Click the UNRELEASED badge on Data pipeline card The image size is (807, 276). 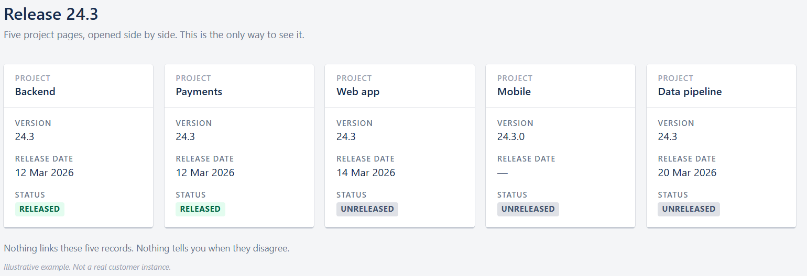689,209
